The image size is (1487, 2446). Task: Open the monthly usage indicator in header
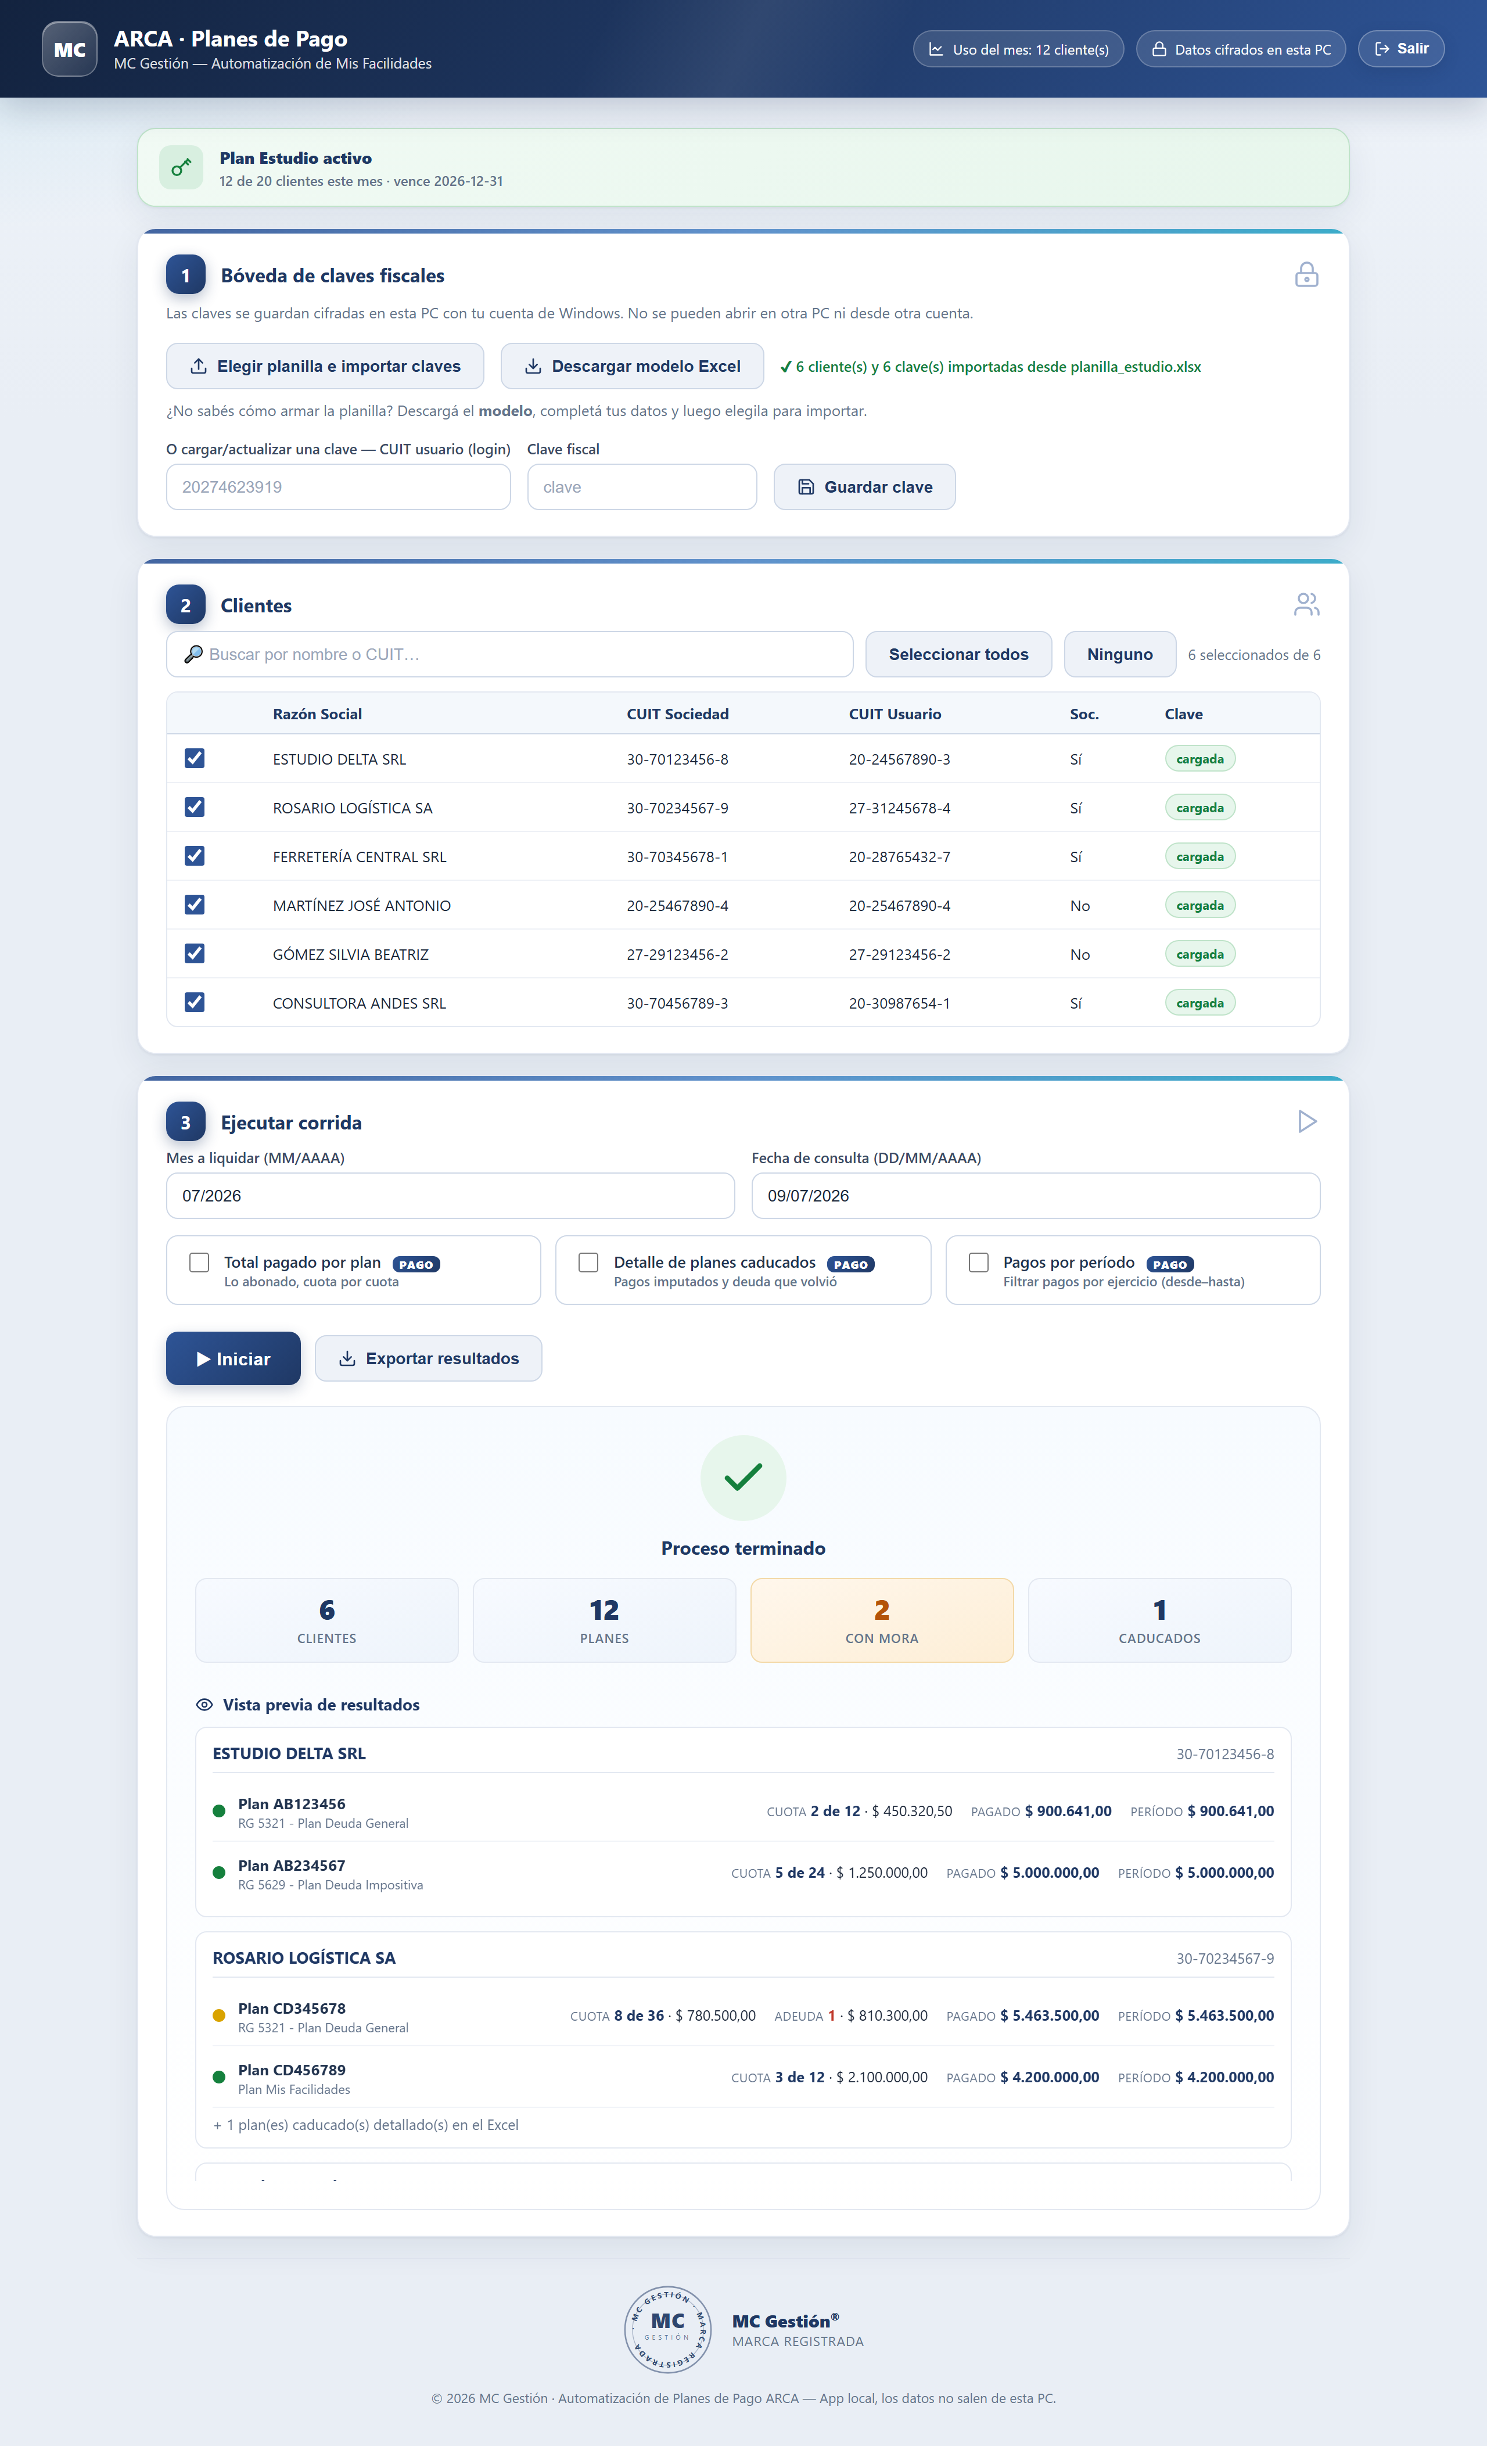[1018, 49]
